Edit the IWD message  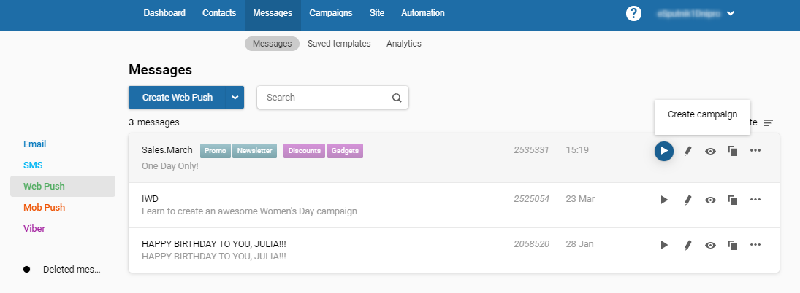click(x=687, y=200)
